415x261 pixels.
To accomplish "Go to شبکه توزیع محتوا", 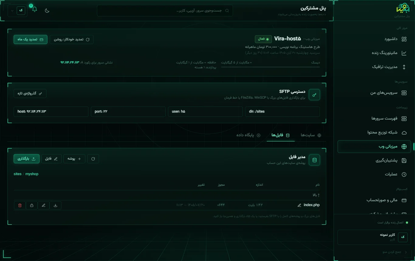I will [x=374, y=132].
